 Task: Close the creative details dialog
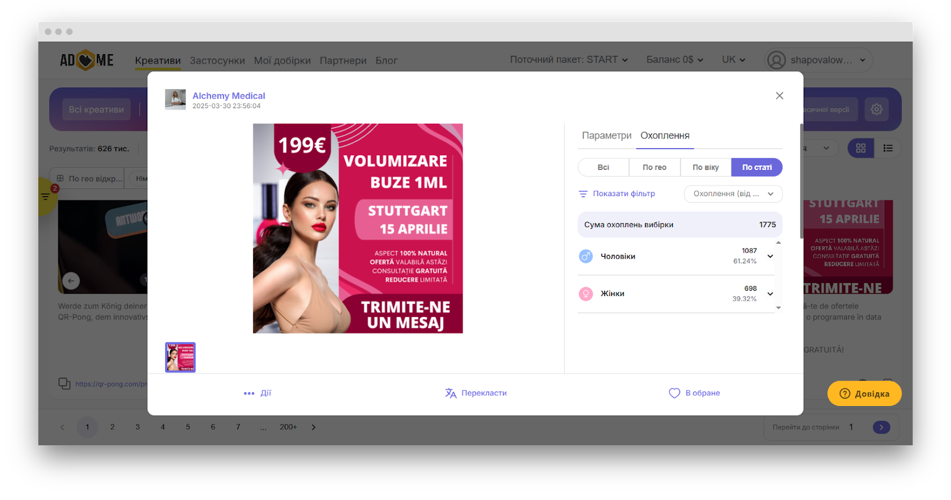[779, 96]
